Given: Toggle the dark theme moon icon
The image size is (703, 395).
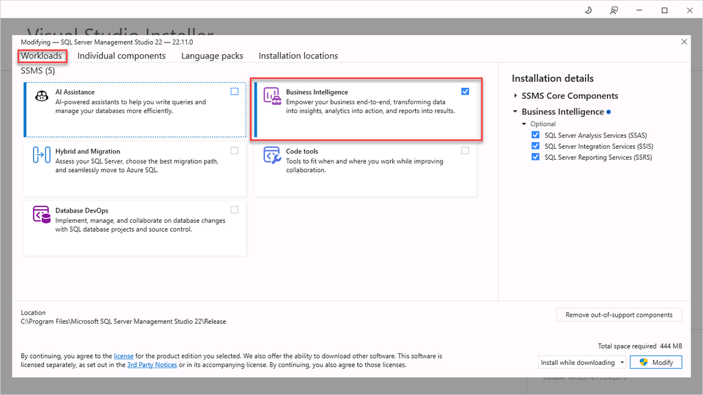Looking at the screenshot, I should 588,10.
